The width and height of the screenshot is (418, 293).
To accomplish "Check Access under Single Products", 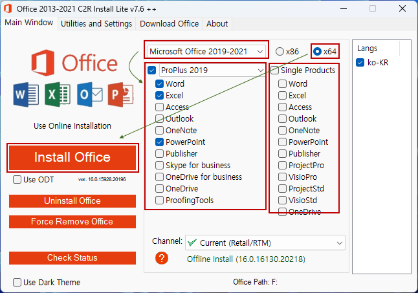I will [282, 107].
